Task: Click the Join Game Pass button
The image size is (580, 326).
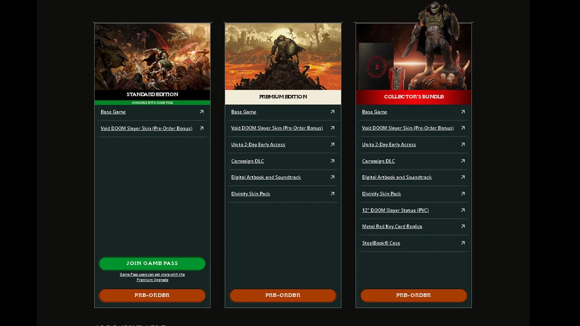Action: pos(152,263)
